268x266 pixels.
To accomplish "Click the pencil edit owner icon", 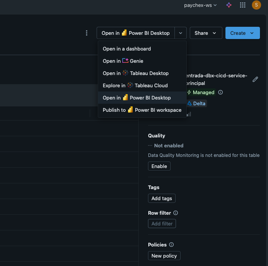I will point(255,79).
